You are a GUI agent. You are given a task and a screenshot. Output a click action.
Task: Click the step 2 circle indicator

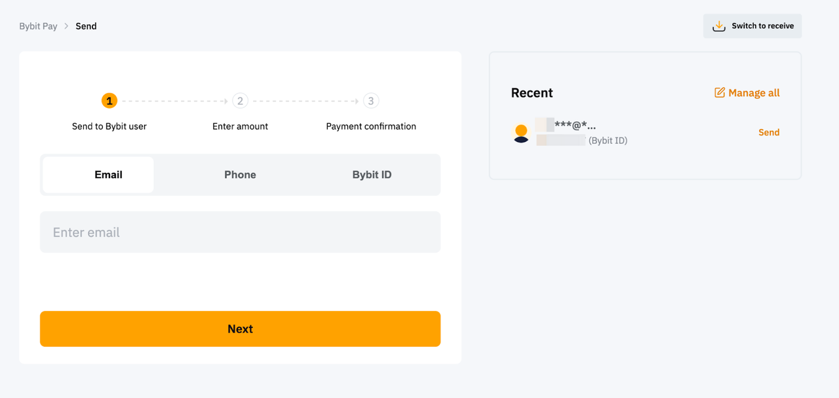(240, 101)
